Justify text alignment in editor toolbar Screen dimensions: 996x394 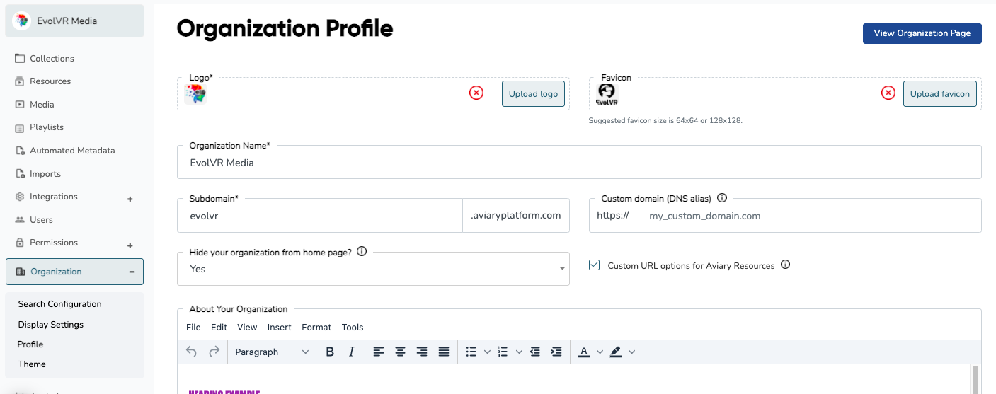point(444,352)
